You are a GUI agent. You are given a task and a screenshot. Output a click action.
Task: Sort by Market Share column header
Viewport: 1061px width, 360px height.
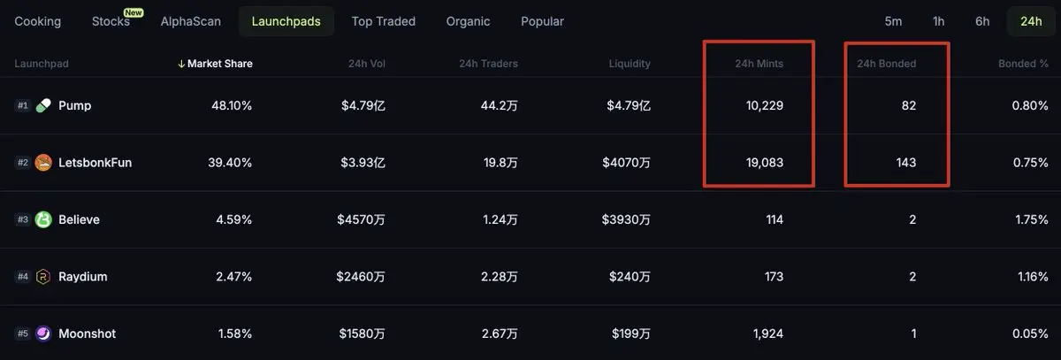[215, 64]
